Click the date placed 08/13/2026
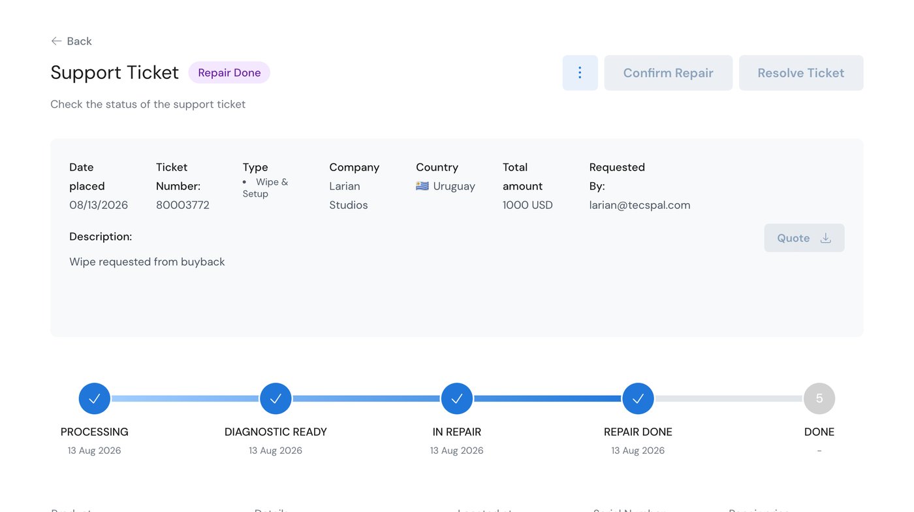The height and width of the screenshot is (512, 914). 99,205
